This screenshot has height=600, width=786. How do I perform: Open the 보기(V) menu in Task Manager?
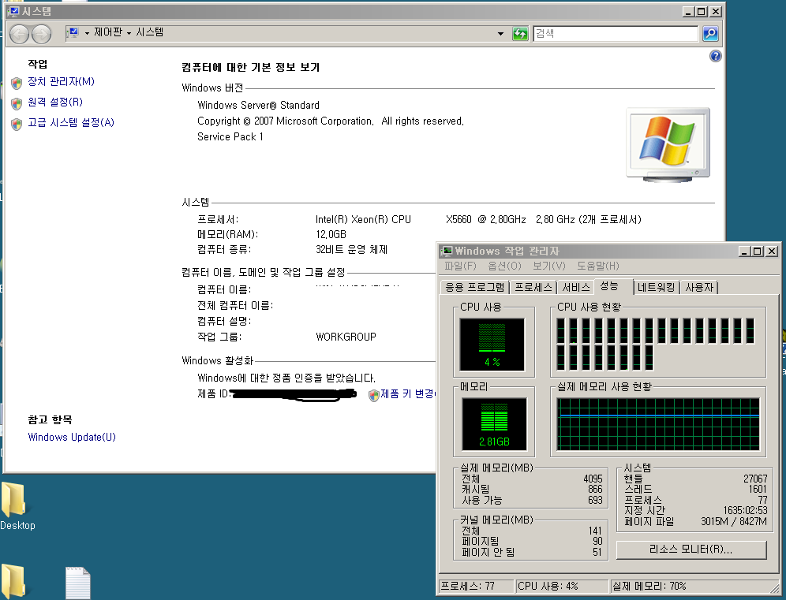point(549,266)
